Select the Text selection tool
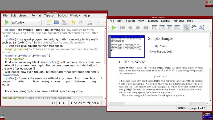213x120 pixels. (201, 28)
